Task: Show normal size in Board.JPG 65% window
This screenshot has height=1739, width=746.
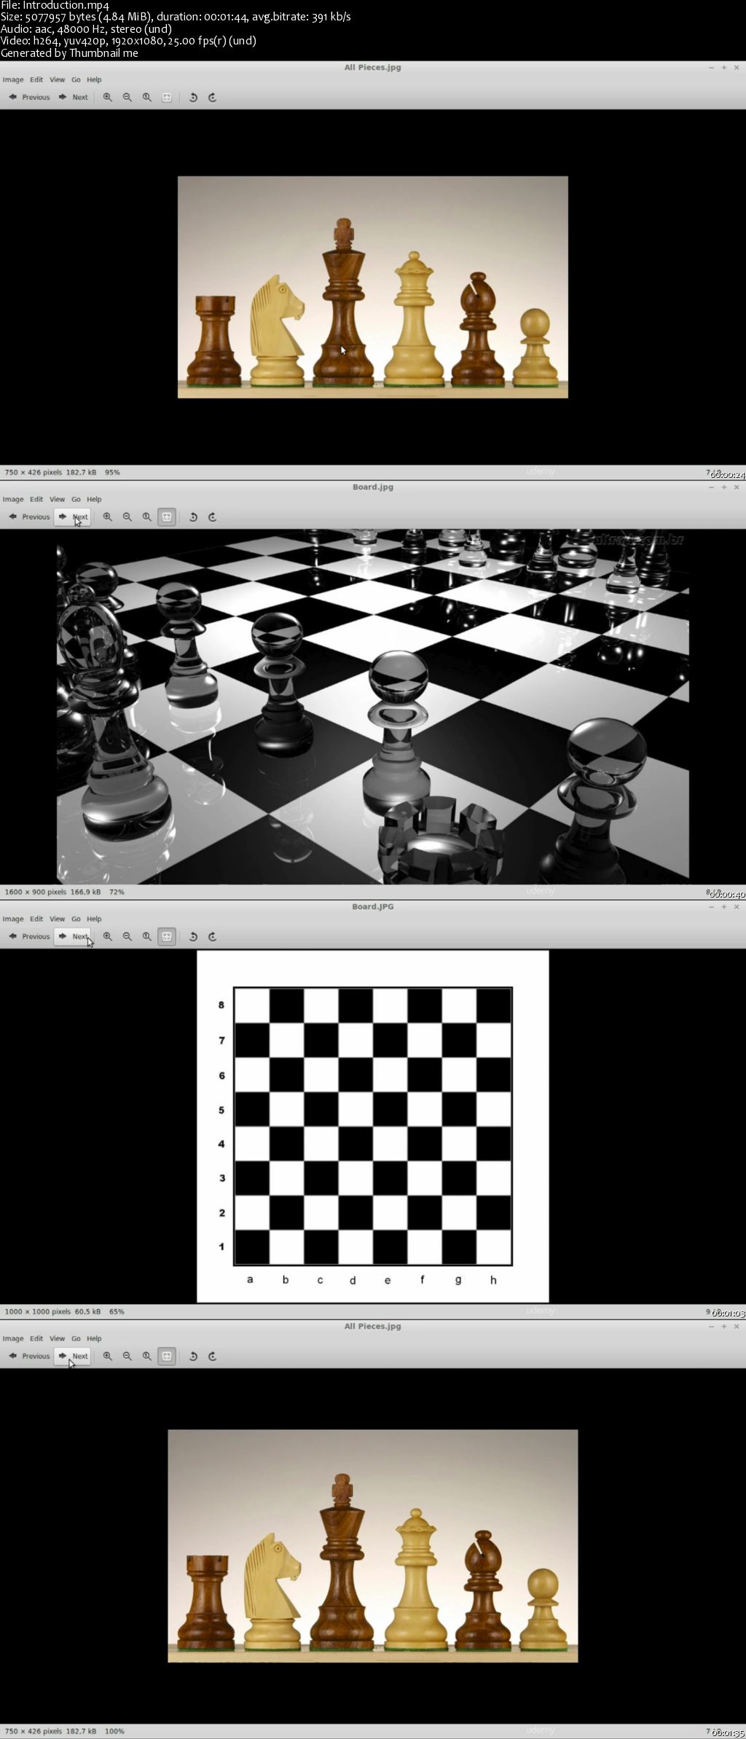Action: pos(146,937)
